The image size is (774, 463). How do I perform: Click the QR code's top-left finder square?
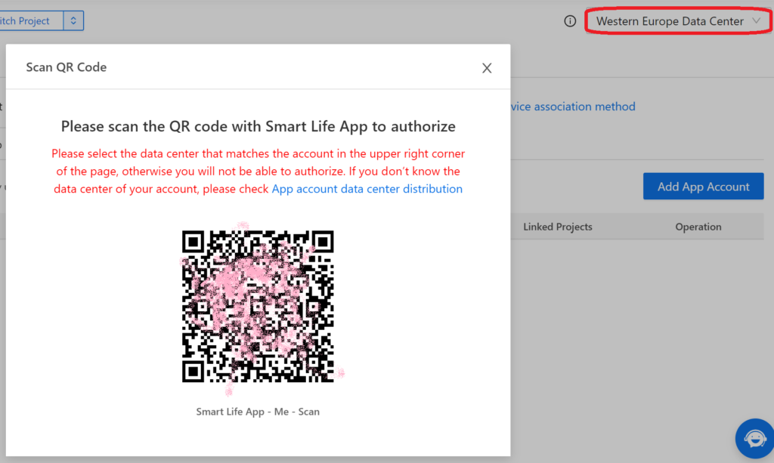193,242
